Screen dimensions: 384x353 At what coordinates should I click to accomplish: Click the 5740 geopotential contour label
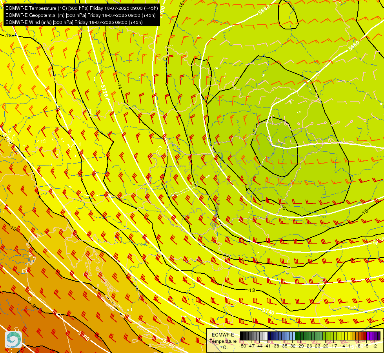pyautogui.click(x=268, y=311)
